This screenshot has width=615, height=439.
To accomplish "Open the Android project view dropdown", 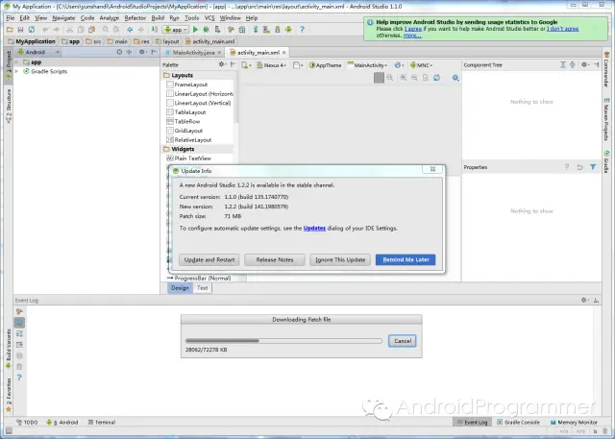I will coord(38,52).
